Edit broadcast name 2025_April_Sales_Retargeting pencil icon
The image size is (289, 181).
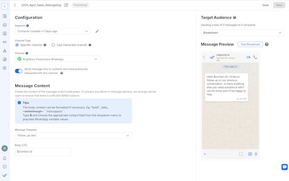pos(66,5)
